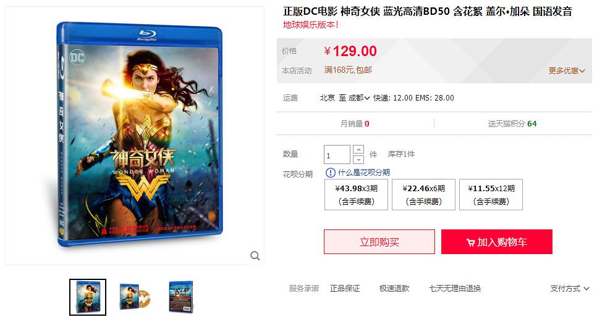Choose the ¥11.55x12期 installment plan
The width and height of the screenshot is (597, 325).
pos(491,195)
